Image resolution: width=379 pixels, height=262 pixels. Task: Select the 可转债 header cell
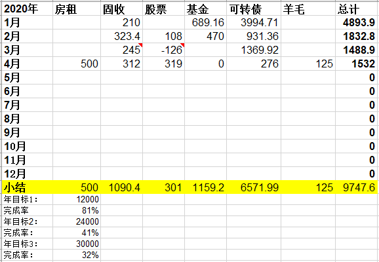tap(254, 9)
